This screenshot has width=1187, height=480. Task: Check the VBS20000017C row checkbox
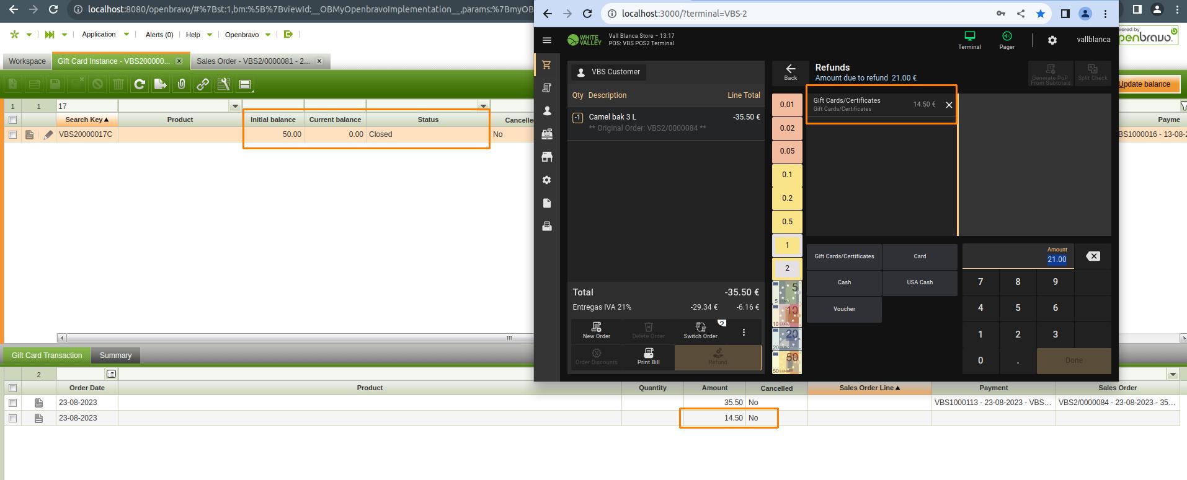[12, 134]
